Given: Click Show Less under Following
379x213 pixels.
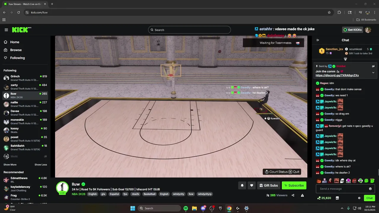Looking at the screenshot, I should click(41, 164).
